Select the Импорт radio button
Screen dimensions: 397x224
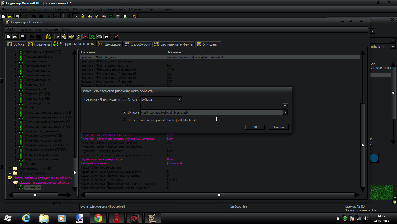click(125, 113)
